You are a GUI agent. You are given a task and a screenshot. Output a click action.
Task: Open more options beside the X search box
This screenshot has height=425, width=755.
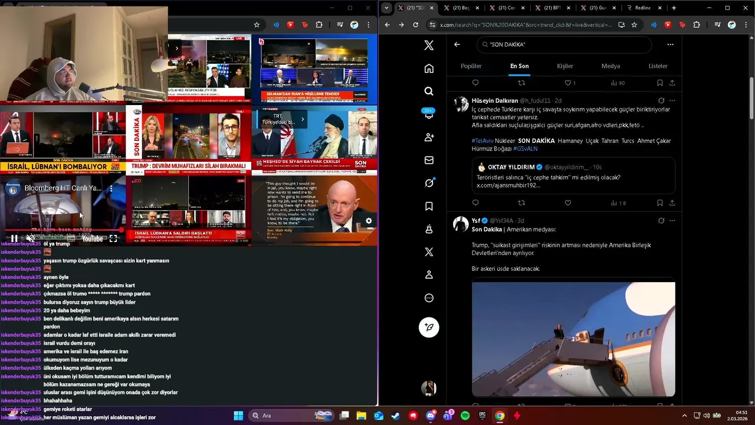coord(670,44)
